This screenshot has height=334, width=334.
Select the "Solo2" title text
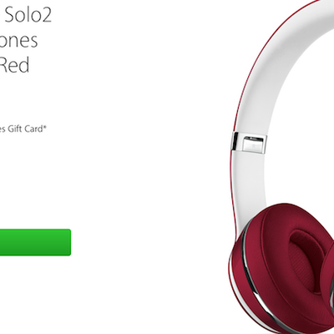click(x=28, y=15)
